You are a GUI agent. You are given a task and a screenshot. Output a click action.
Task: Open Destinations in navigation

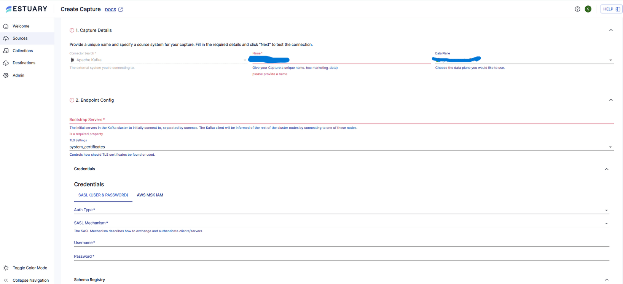pos(24,63)
